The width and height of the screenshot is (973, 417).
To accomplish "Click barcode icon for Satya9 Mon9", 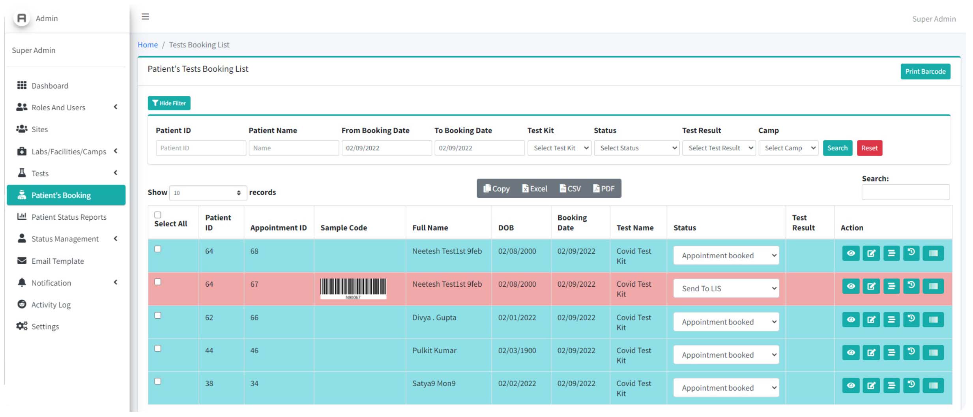I will coord(933,385).
